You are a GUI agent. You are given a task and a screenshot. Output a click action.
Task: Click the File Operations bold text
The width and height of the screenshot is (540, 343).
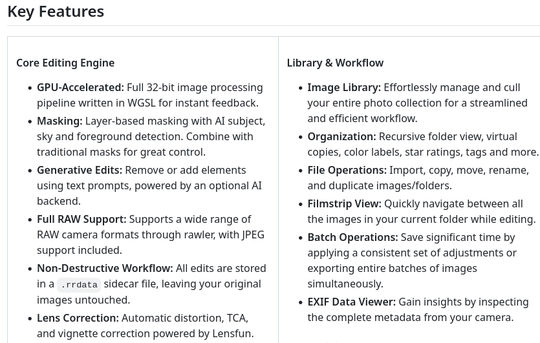pos(347,170)
